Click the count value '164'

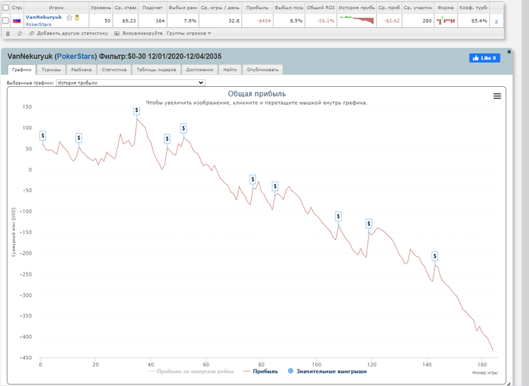click(160, 21)
